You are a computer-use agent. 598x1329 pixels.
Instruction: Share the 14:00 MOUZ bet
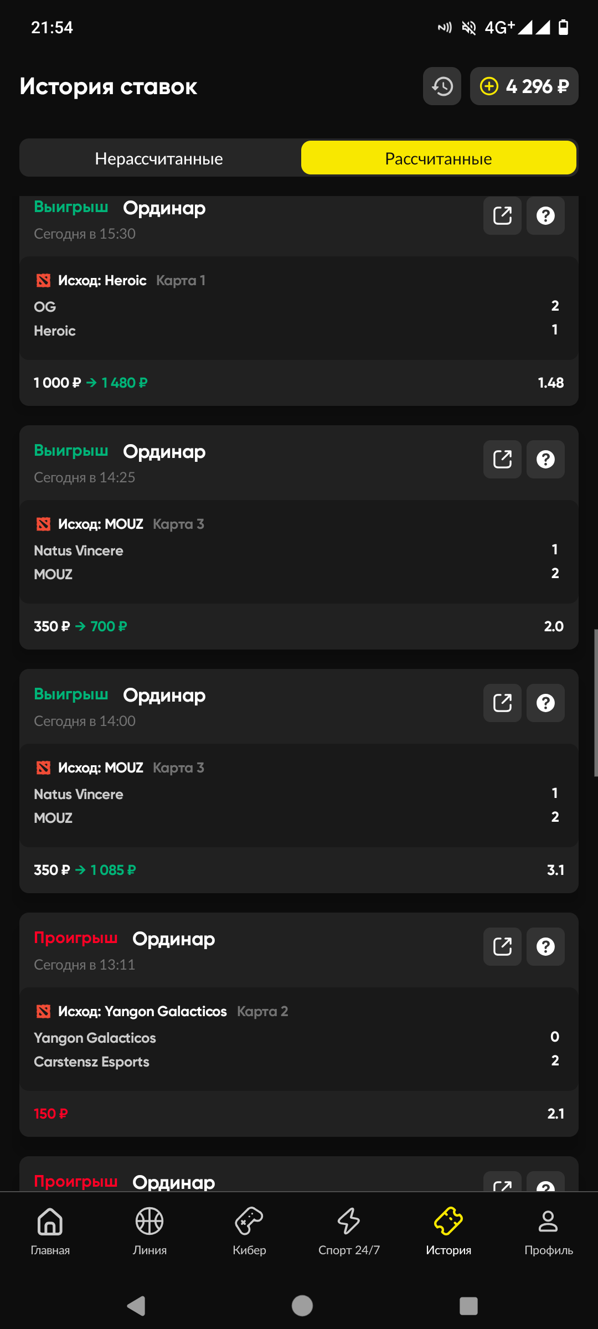[502, 703]
